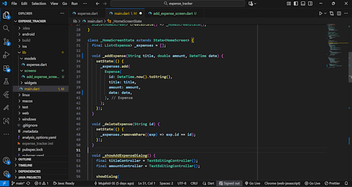
Task: Open the run options dropdown arrow
Action: (x=325, y=13)
